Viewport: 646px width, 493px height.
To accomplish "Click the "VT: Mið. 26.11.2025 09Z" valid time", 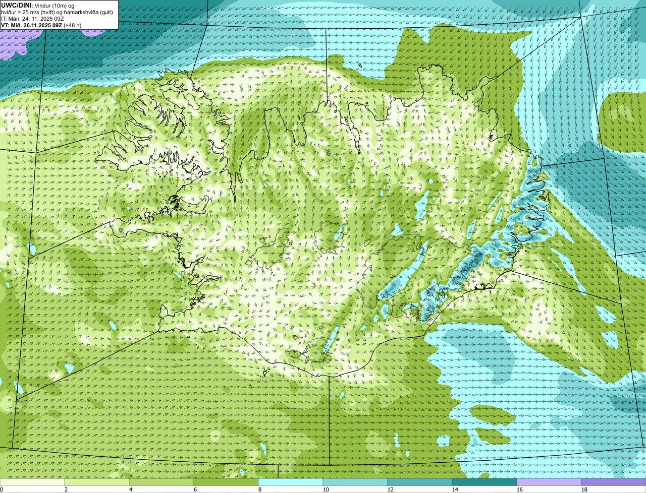I will pos(31,25).
